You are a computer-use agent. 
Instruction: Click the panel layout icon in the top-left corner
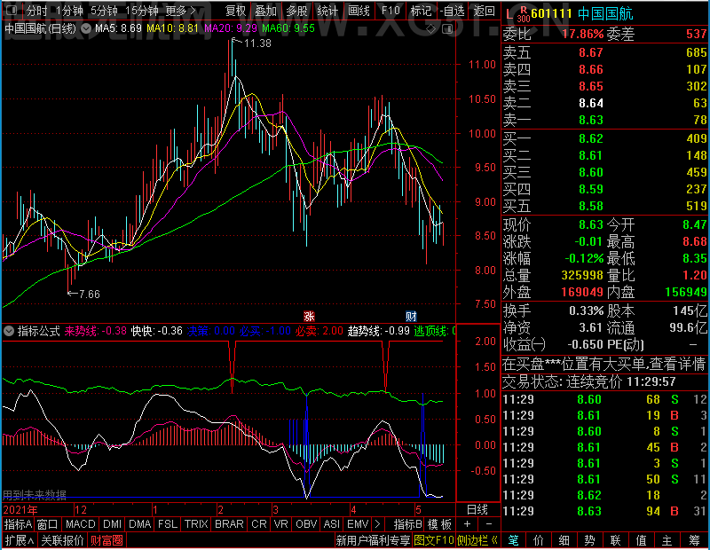(x=12, y=10)
